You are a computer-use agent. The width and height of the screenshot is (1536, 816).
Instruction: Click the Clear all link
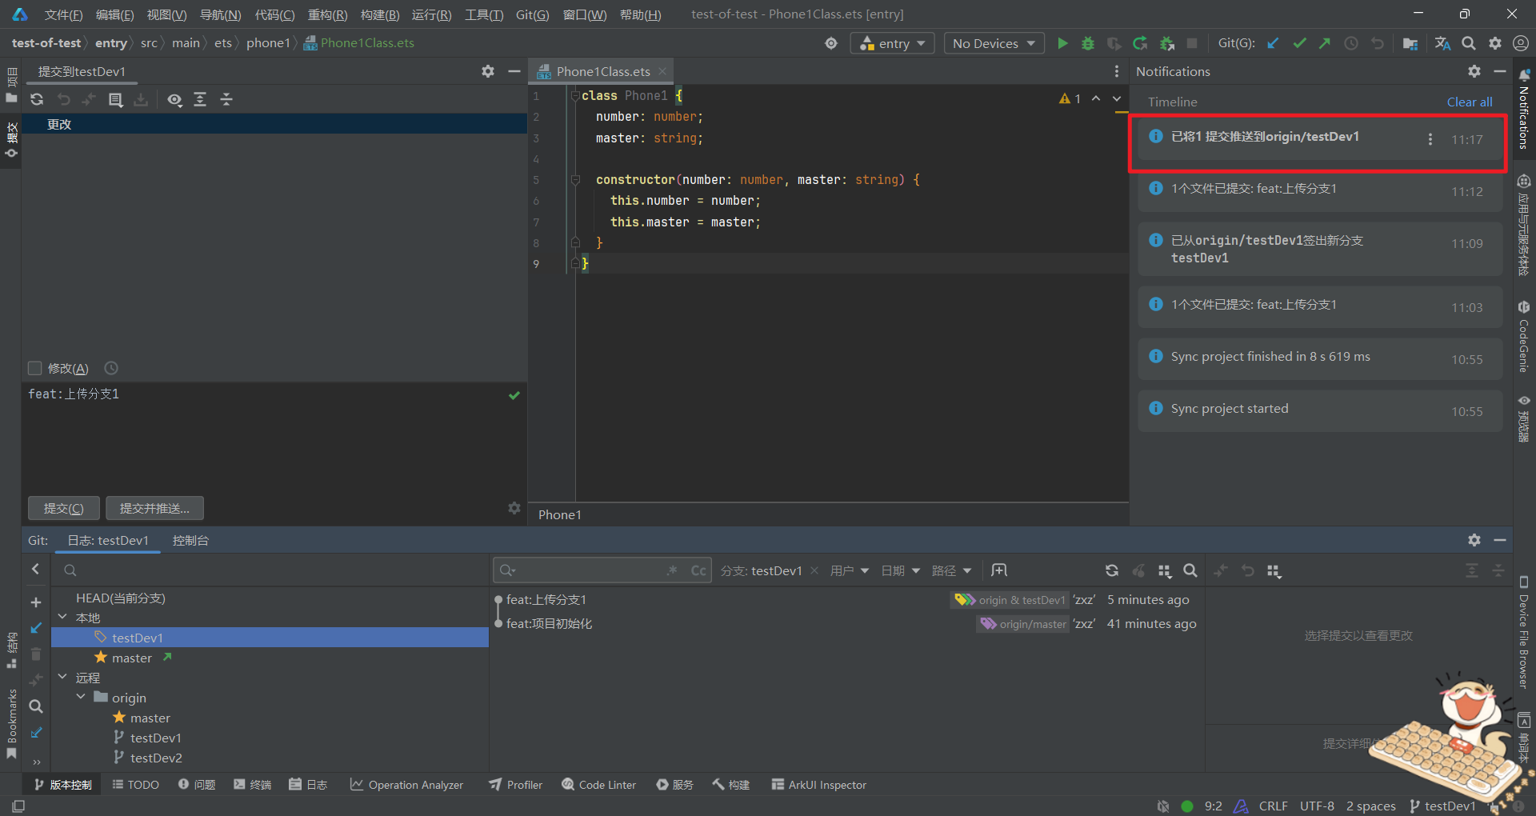tap(1470, 102)
